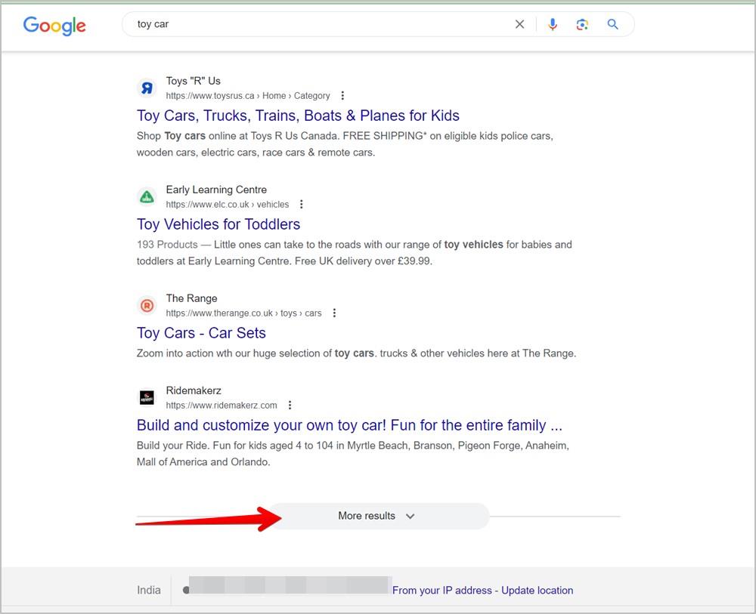
Task: Start voice search with the microphone icon
Action: click(x=553, y=24)
